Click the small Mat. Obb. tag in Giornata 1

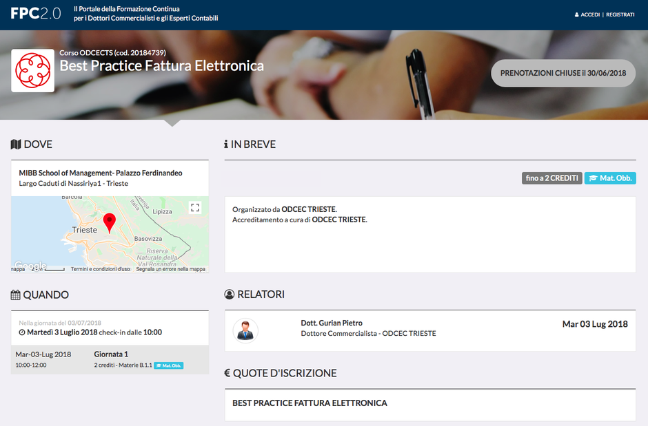pyautogui.click(x=169, y=365)
